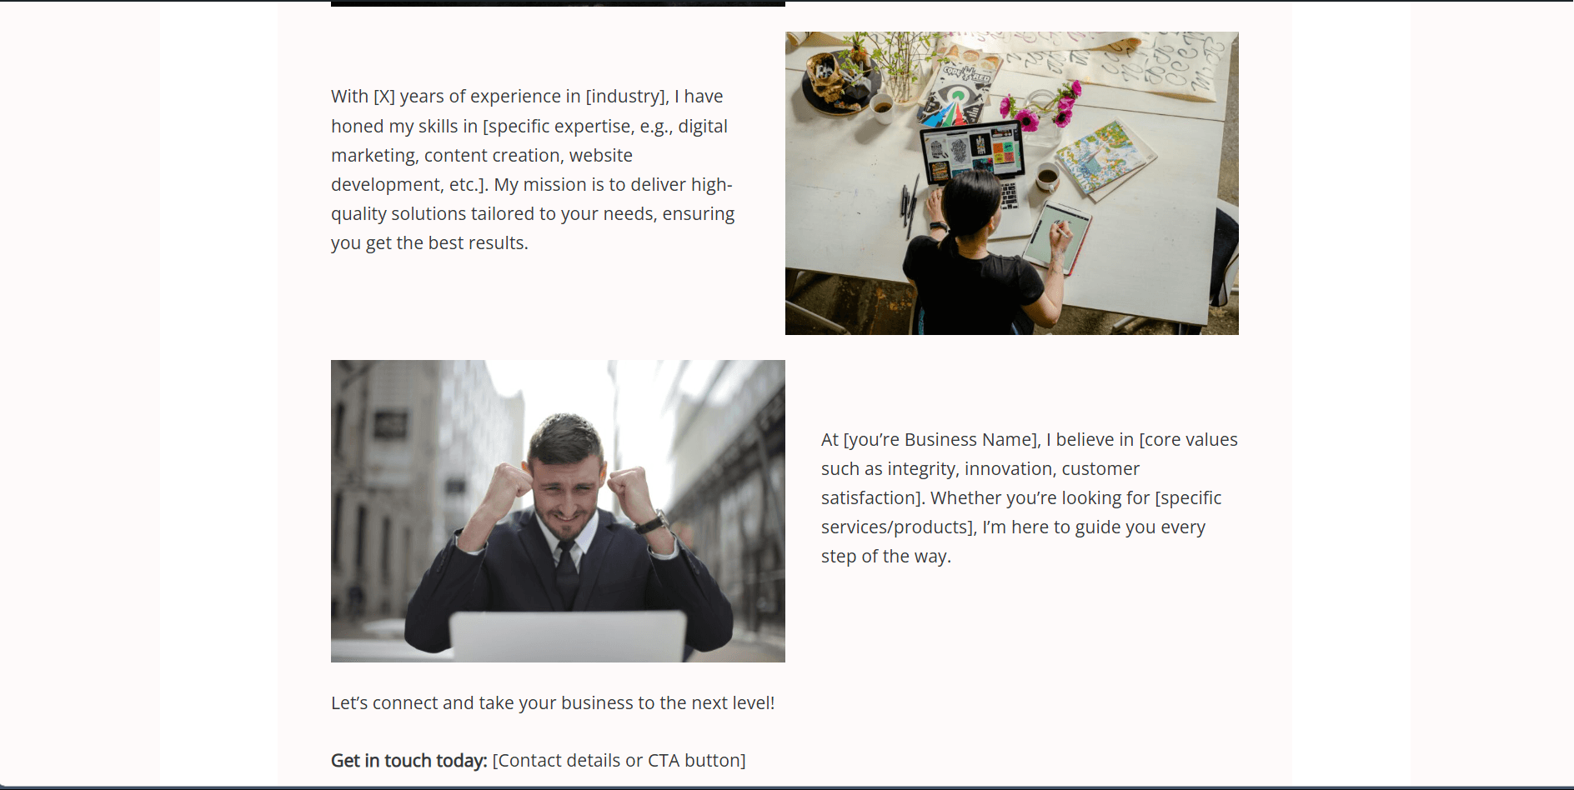This screenshot has height=790, width=1574.
Task: Click the "[core values" placeholder text
Action: (x=1188, y=440)
